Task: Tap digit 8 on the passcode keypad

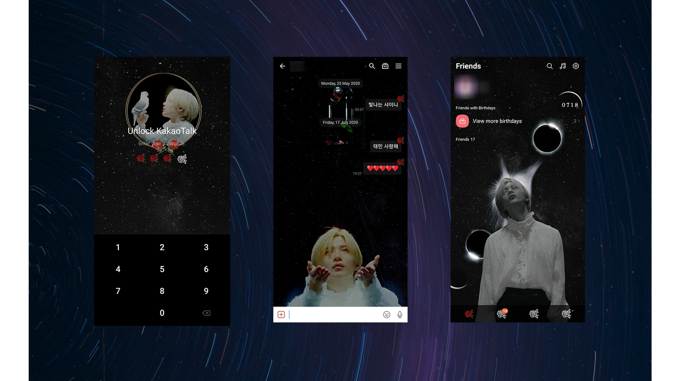Action: pyautogui.click(x=162, y=291)
